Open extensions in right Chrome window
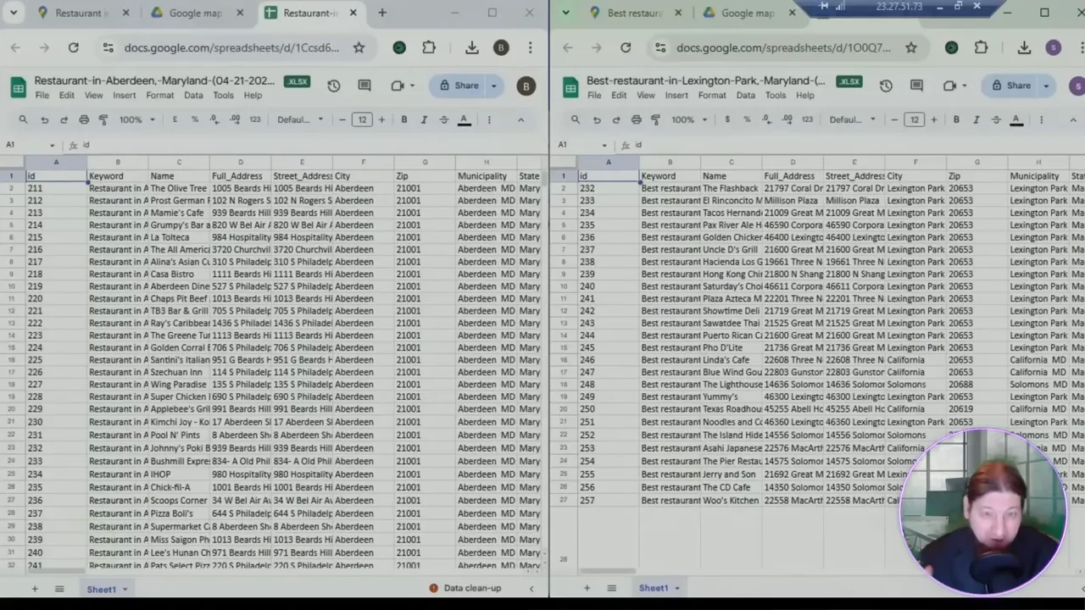This screenshot has height=610, width=1085. (x=981, y=47)
